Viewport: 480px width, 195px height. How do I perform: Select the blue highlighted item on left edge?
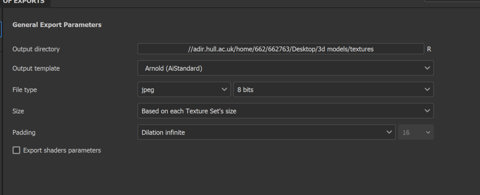click(1, 29)
